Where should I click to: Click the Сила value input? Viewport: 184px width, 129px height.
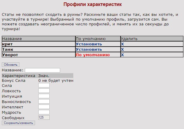click(44, 85)
